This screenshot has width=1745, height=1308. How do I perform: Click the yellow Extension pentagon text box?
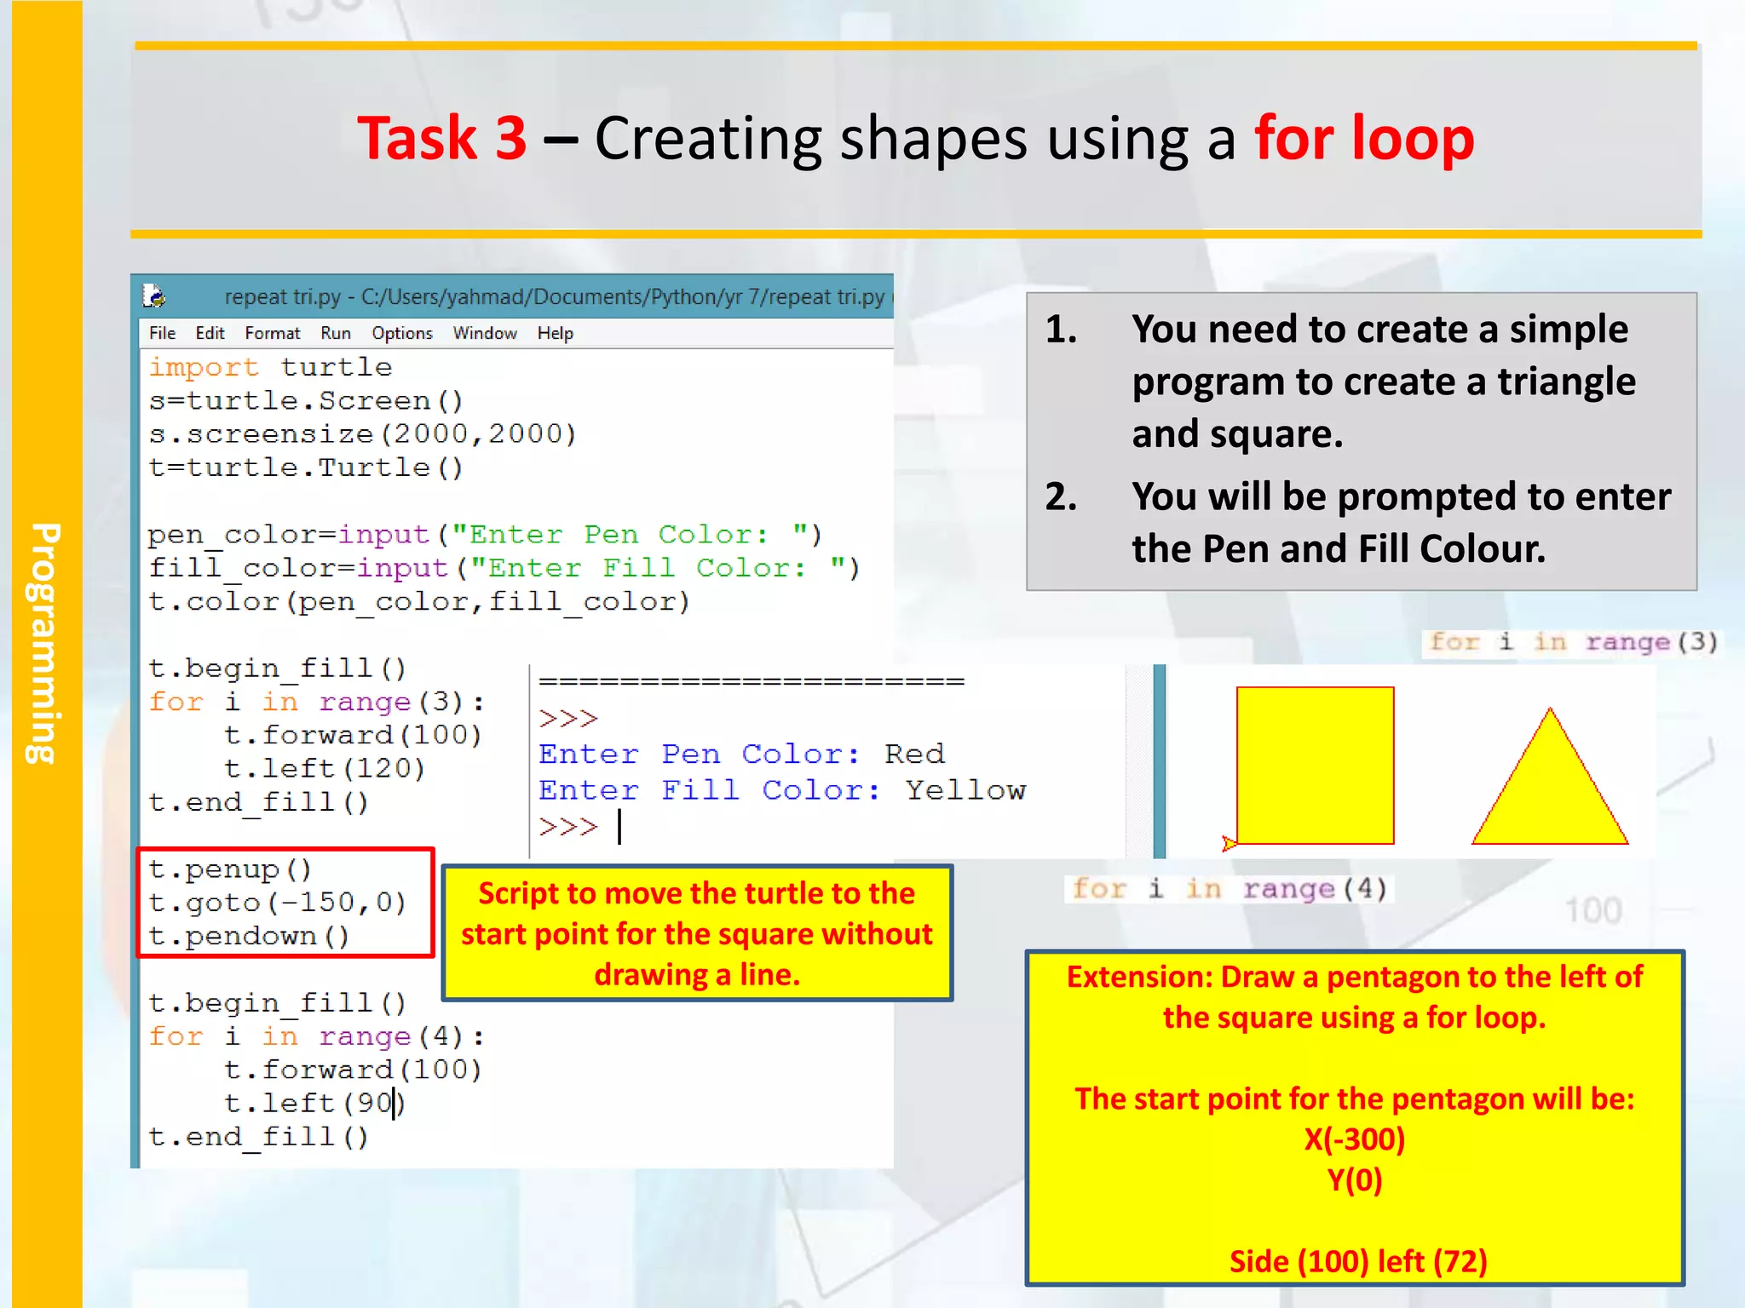[1355, 1117]
